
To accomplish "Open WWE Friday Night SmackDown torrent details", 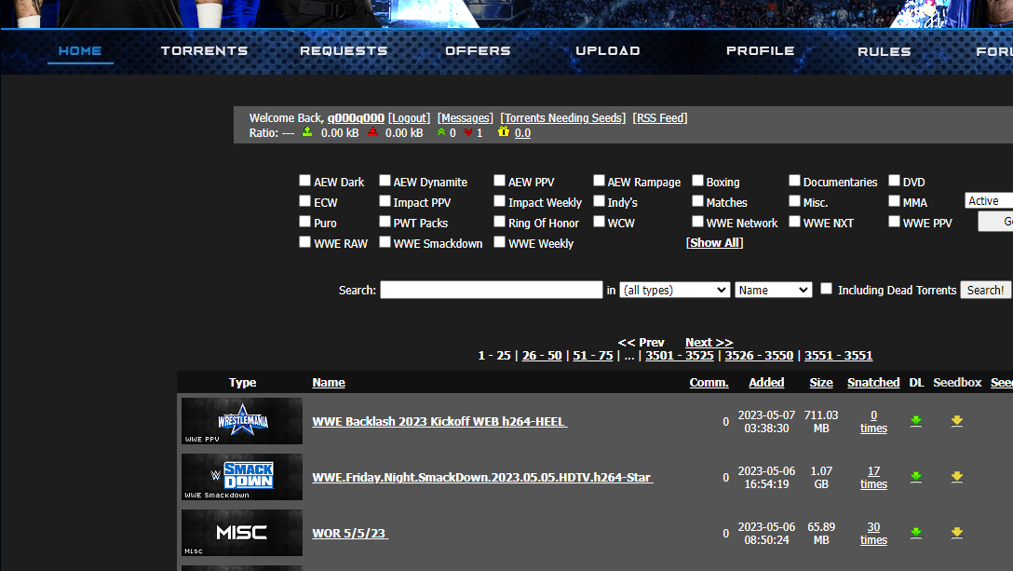I will click(x=482, y=477).
